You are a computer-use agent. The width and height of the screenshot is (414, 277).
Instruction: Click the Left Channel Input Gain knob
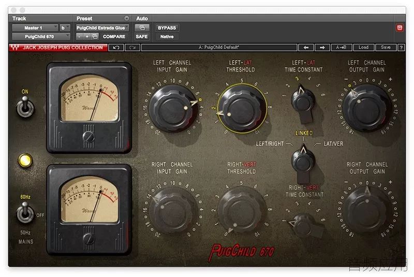point(172,108)
